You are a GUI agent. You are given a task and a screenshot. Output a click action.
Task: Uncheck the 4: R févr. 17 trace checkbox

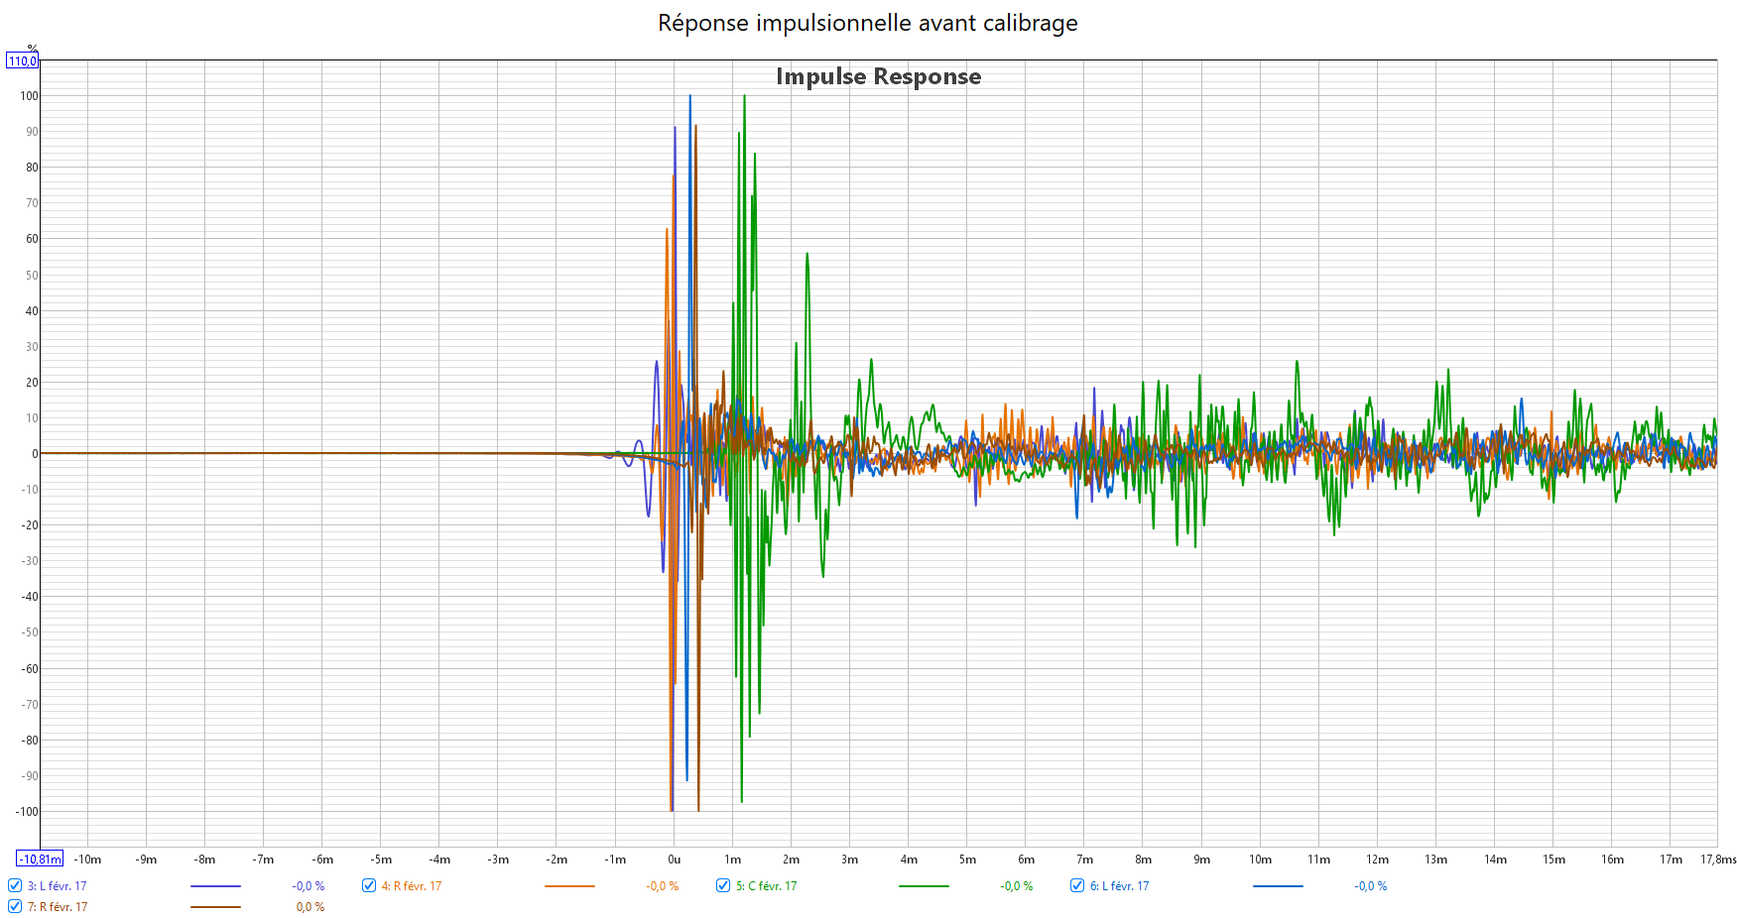[x=369, y=885]
